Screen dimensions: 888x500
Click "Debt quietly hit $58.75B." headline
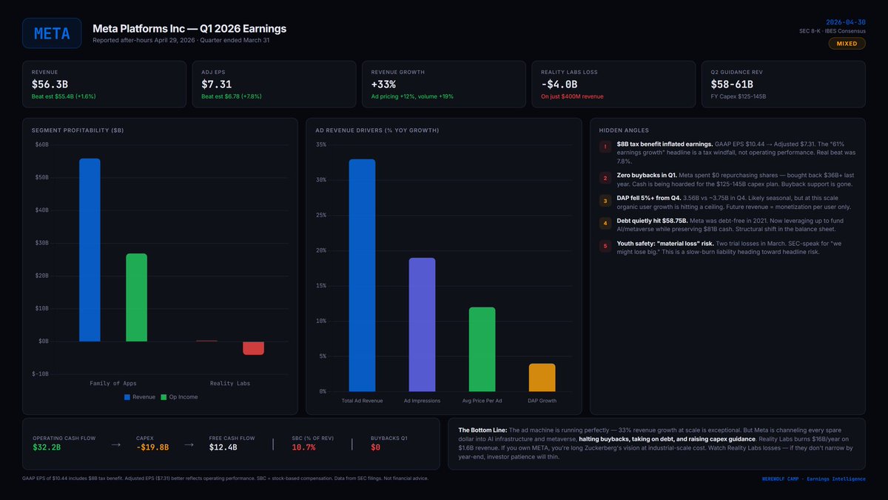pyautogui.click(x=652, y=220)
